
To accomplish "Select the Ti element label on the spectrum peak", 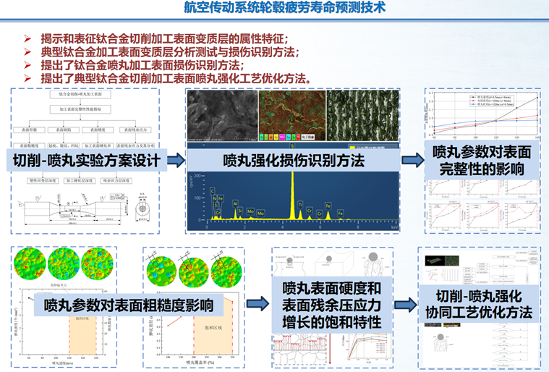I will (299, 205).
